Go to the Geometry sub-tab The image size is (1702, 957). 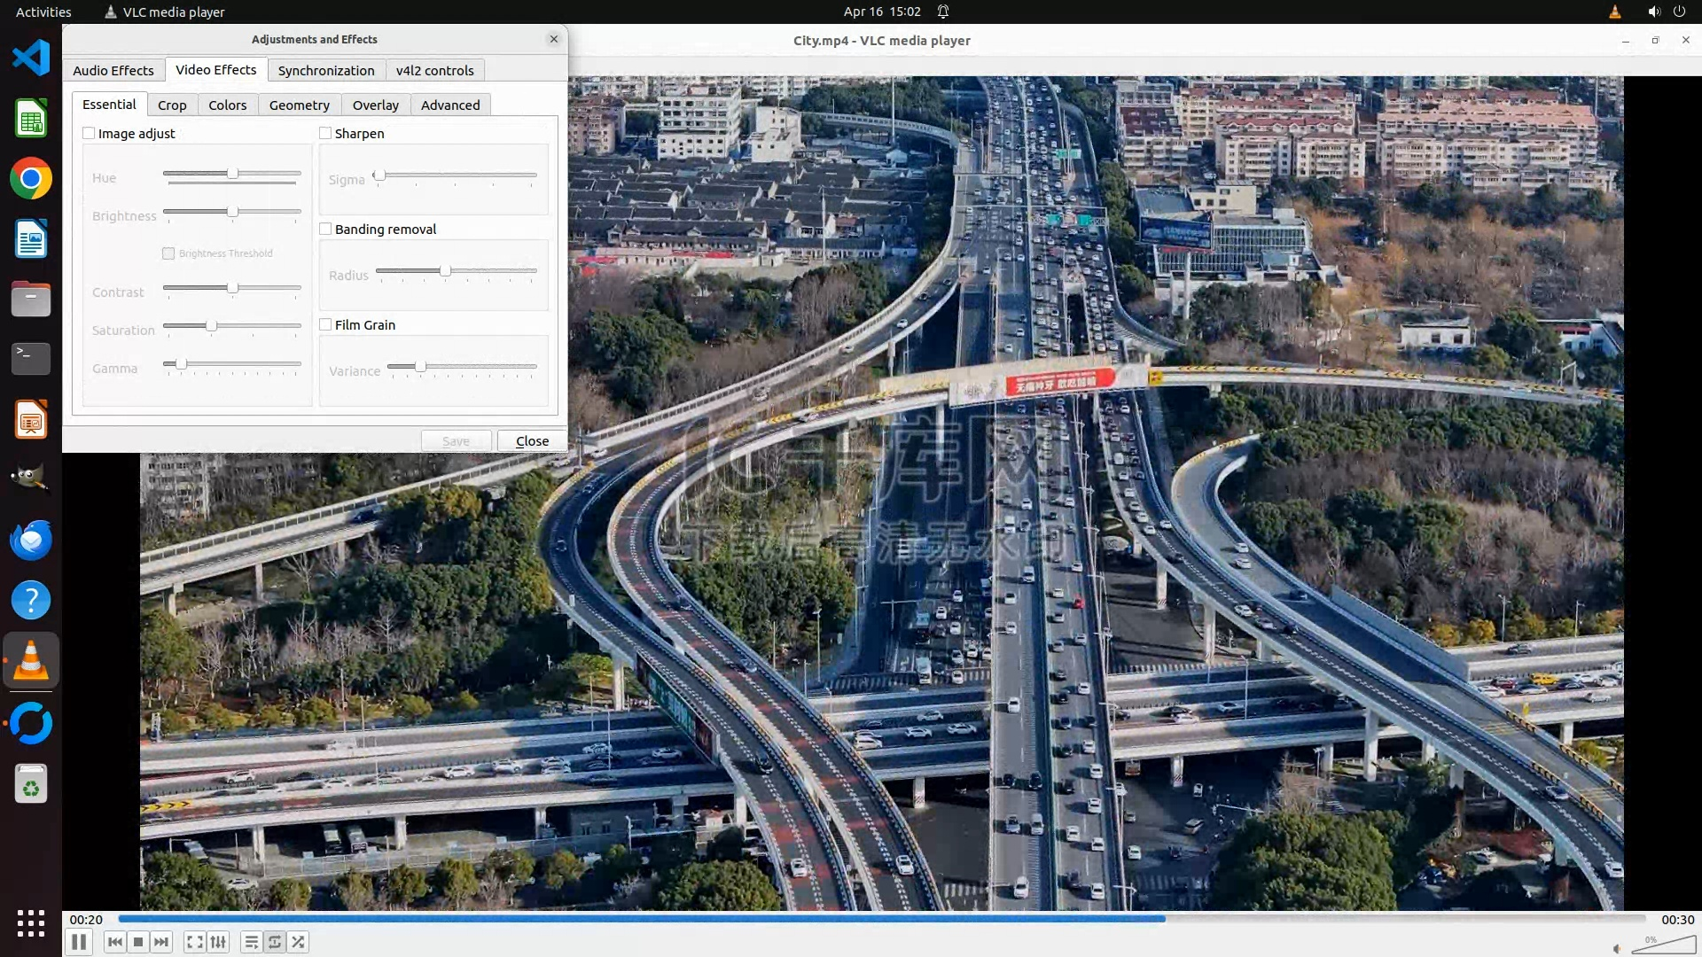tap(300, 105)
